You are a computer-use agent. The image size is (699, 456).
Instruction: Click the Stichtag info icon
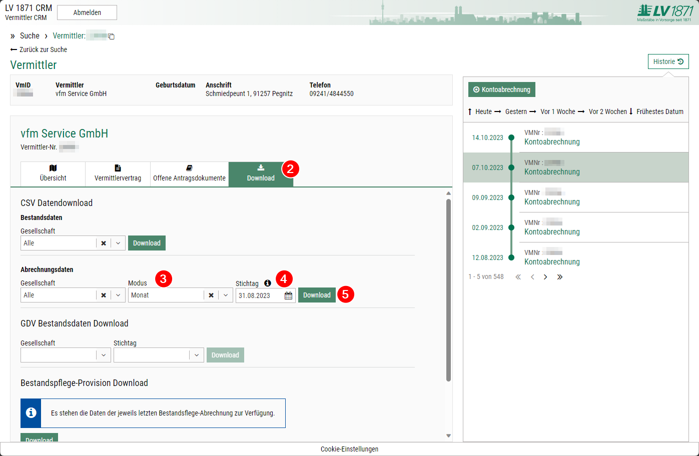(x=268, y=283)
